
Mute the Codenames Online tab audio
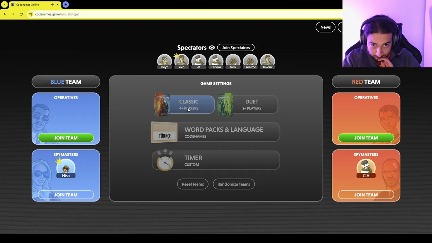coord(52,5)
